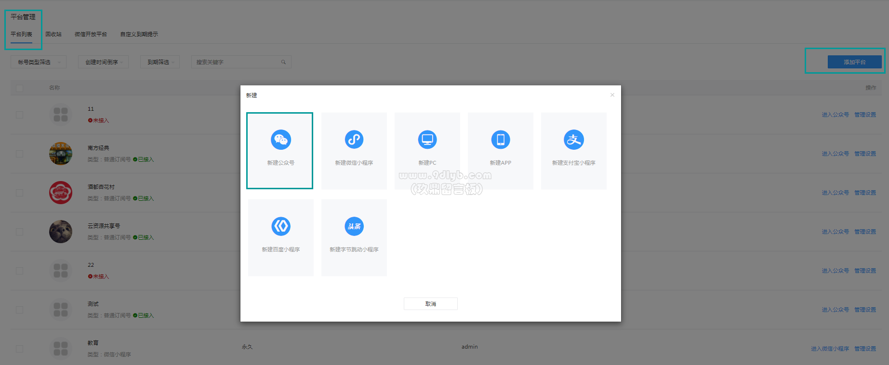Check the box for 南方经典
889x365 pixels.
(x=19, y=154)
